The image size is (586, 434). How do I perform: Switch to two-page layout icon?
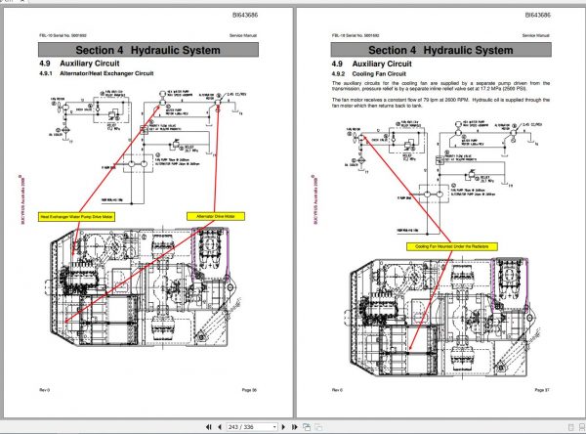pos(582,427)
